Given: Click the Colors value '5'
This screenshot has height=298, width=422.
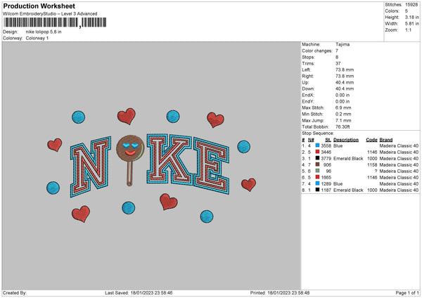Looking at the screenshot, I should point(407,11).
